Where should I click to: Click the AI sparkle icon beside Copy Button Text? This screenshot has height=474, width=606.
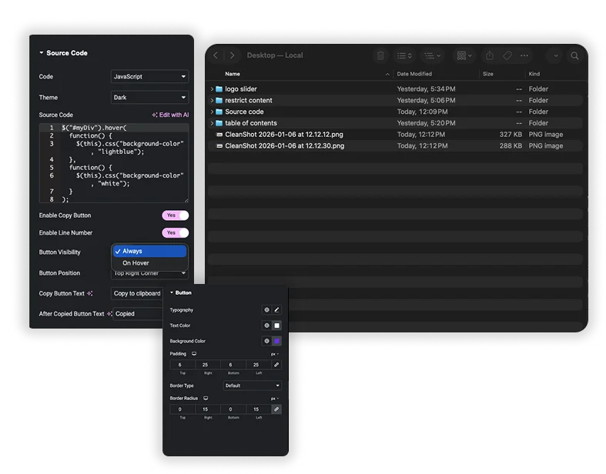[89, 294]
